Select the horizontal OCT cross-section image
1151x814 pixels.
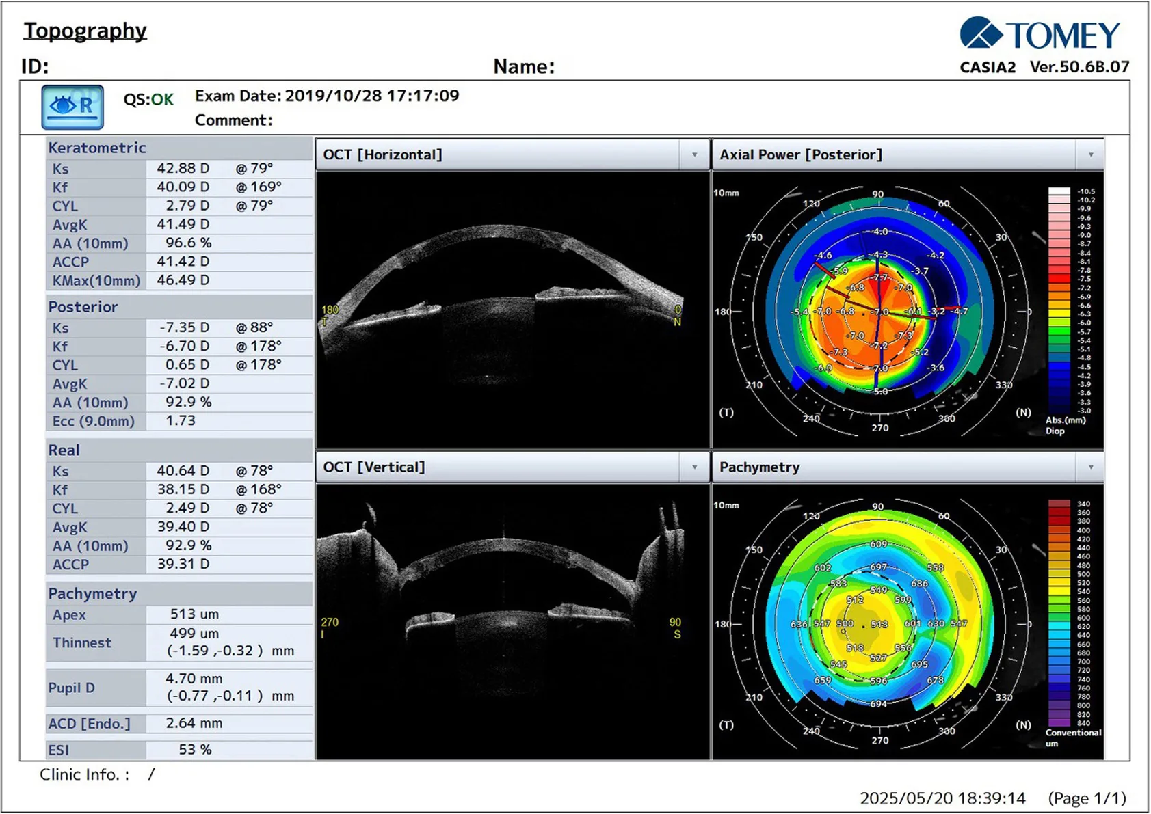click(x=512, y=310)
